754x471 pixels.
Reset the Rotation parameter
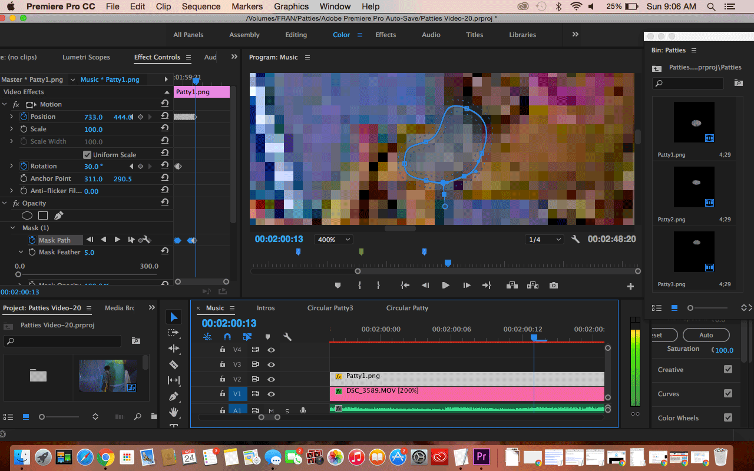(x=165, y=166)
